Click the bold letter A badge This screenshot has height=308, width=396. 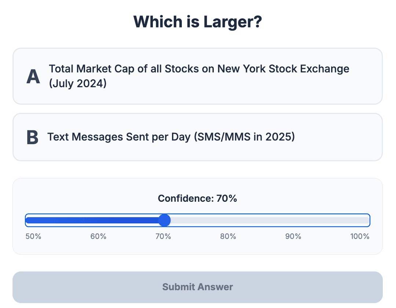[33, 77]
